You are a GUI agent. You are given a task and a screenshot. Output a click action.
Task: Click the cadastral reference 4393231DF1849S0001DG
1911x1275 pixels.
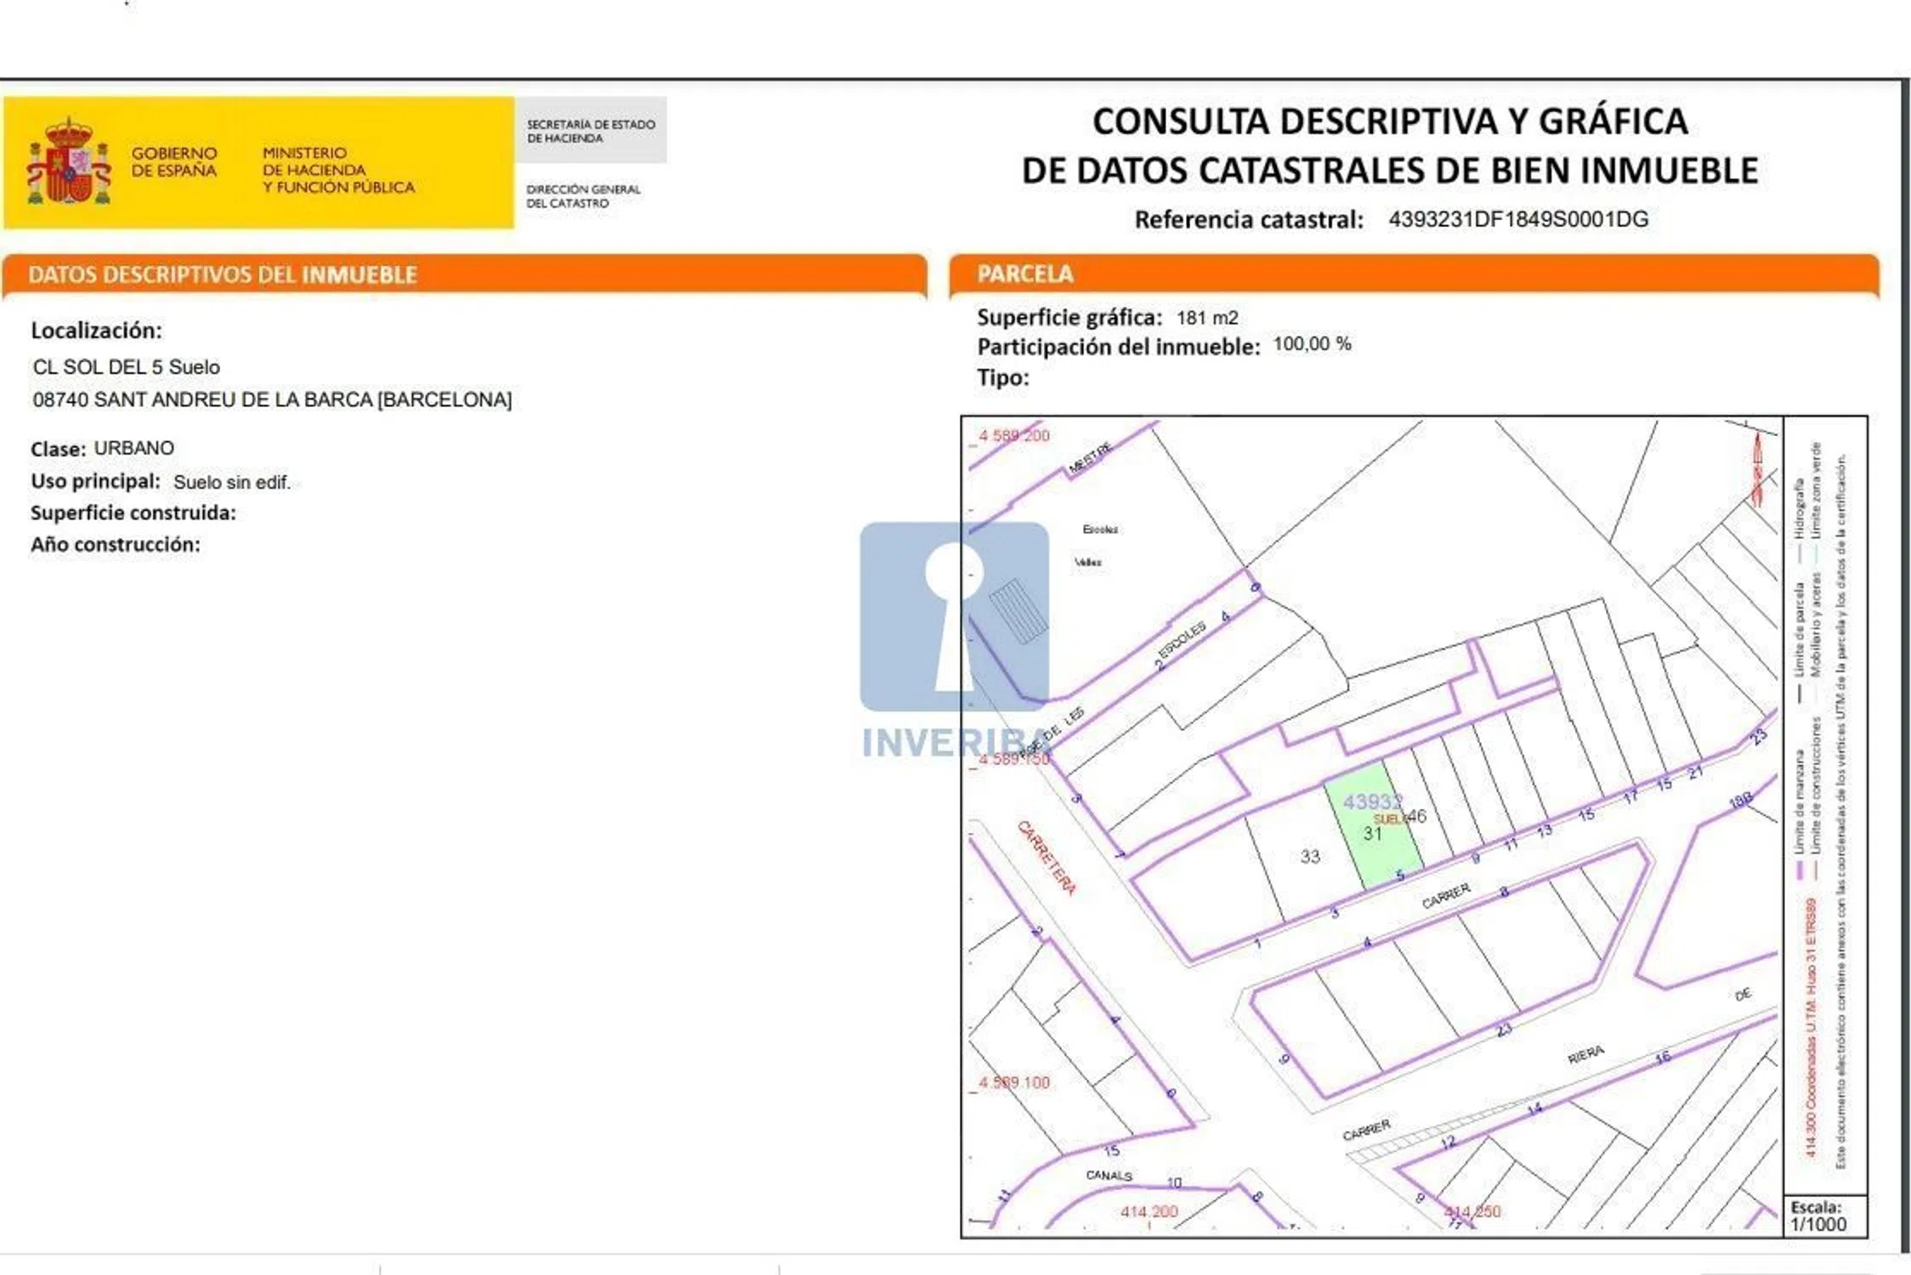[x=1518, y=219]
